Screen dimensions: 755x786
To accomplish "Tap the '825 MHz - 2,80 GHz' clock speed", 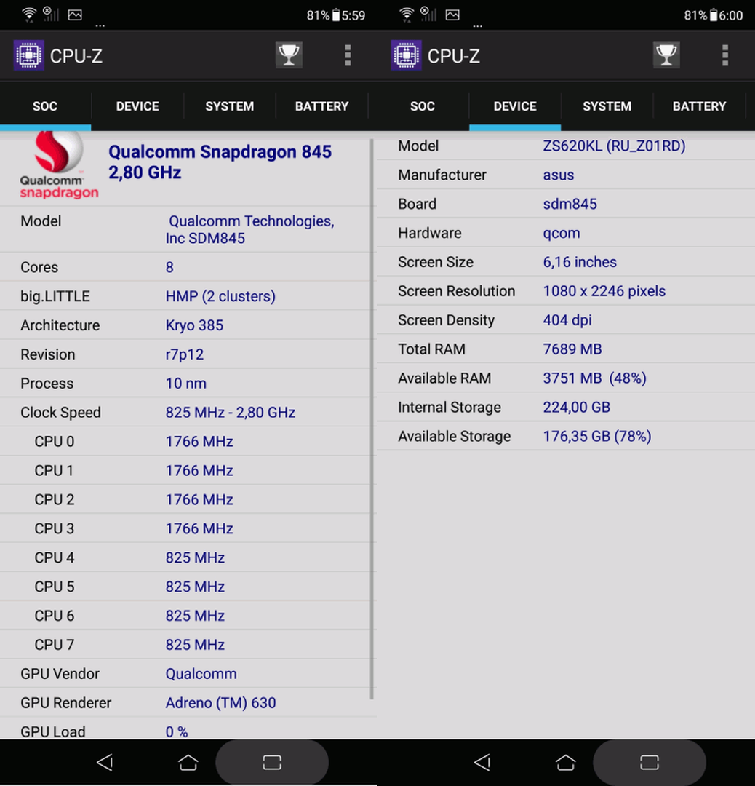I will click(x=231, y=413).
